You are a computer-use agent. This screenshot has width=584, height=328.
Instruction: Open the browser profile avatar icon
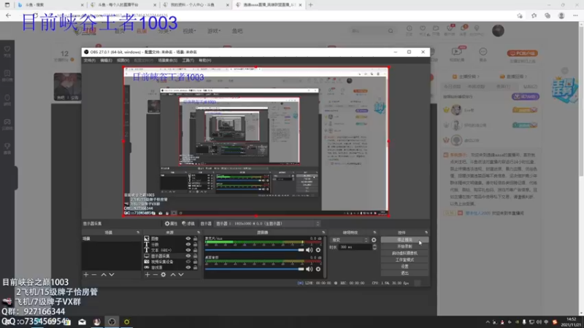[x=561, y=15]
